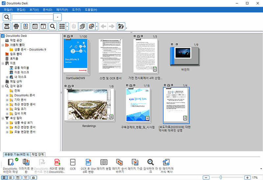
Task: Select 공통 테이블 in the tree
Action: pyautogui.click(x=22, y=68)
